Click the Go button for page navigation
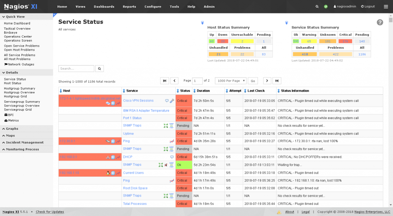The height and width of the screenshot is (216, 393). [253, 81]
